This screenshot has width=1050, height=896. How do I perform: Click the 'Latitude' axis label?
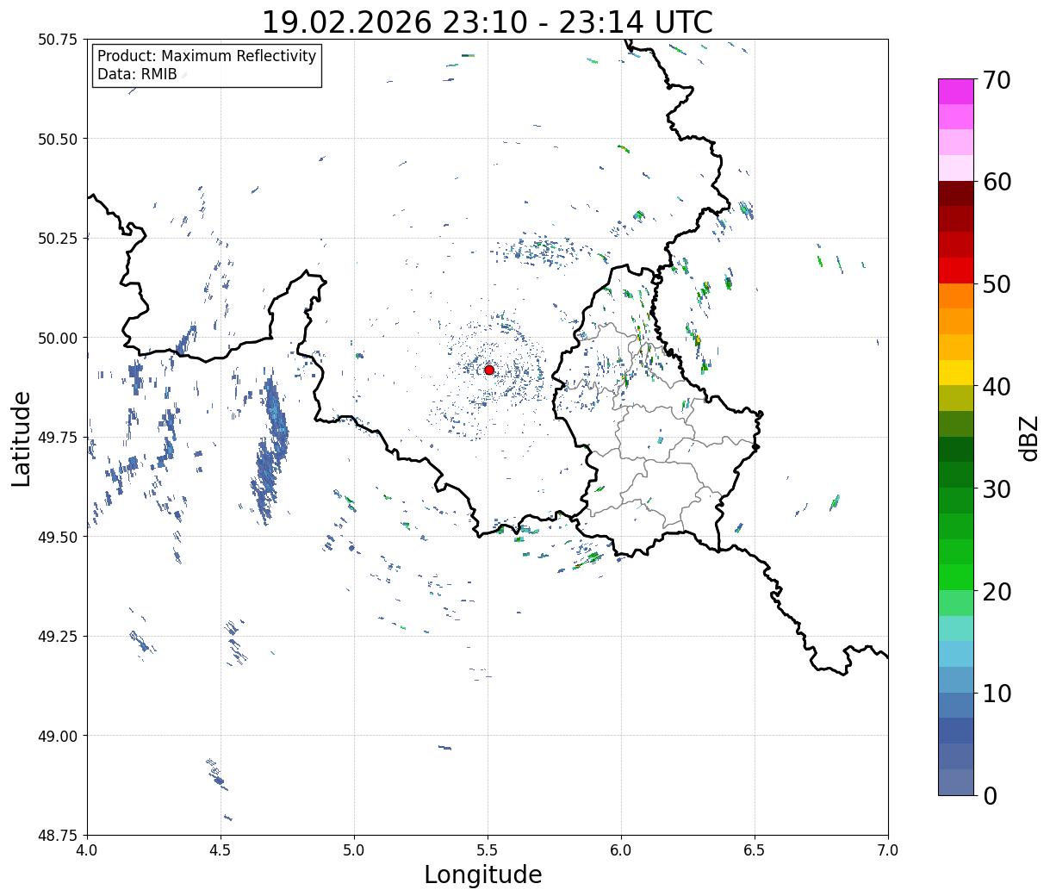click(x=22, y=438)
